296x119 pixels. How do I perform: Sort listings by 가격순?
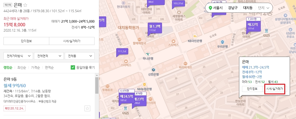pos(35,68)
